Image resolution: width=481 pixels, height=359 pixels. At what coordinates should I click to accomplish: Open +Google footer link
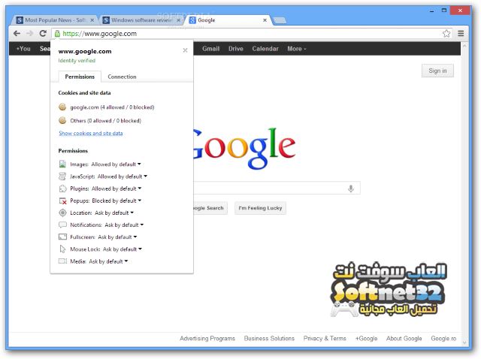tap(366, 339)
